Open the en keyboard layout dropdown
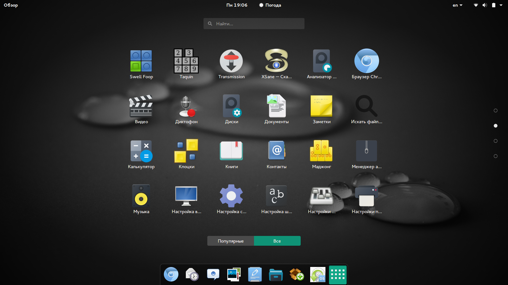 click(458, 5)
